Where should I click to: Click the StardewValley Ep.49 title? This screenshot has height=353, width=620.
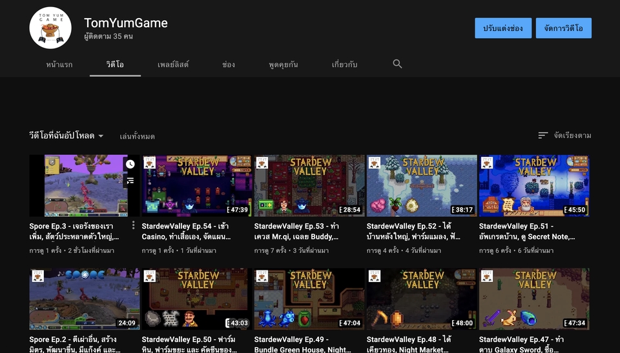pyautogui.click(x=303, y=345)
